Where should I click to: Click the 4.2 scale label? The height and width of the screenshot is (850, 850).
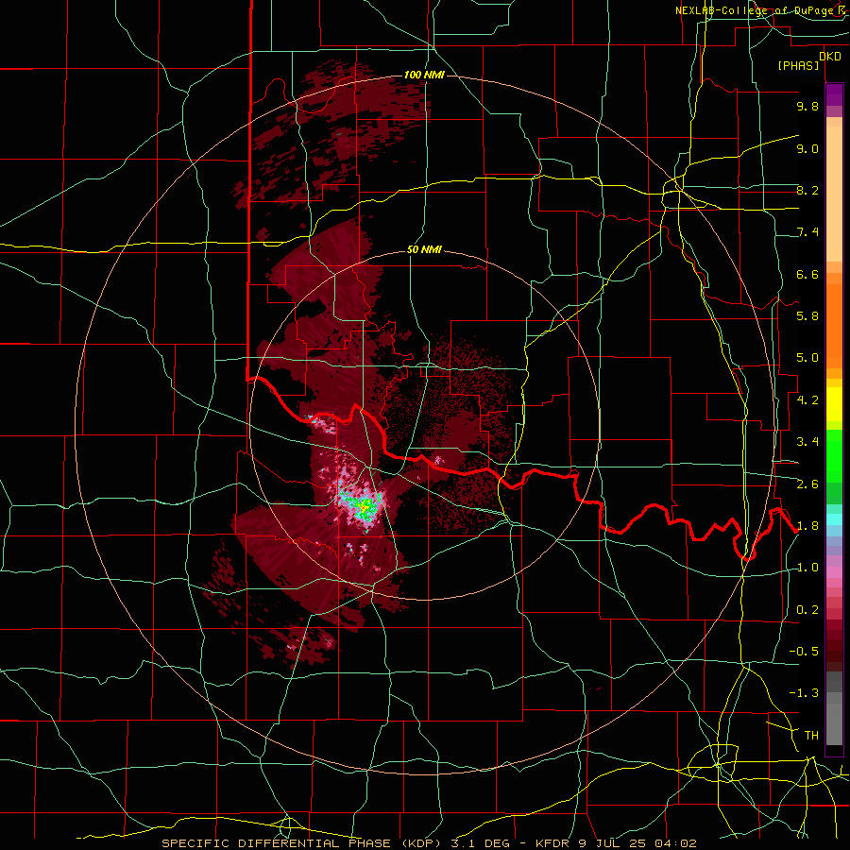point(807,400)
